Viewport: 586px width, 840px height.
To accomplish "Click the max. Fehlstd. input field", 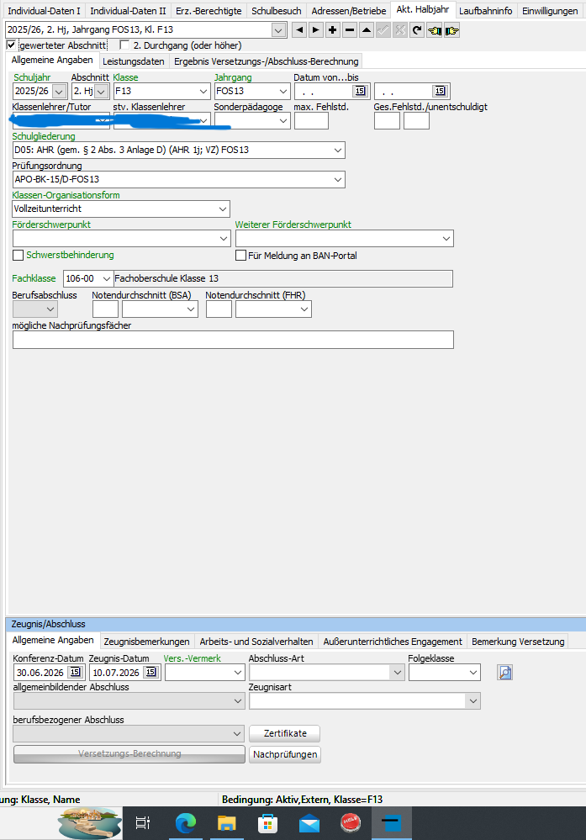I will point(311,120).
